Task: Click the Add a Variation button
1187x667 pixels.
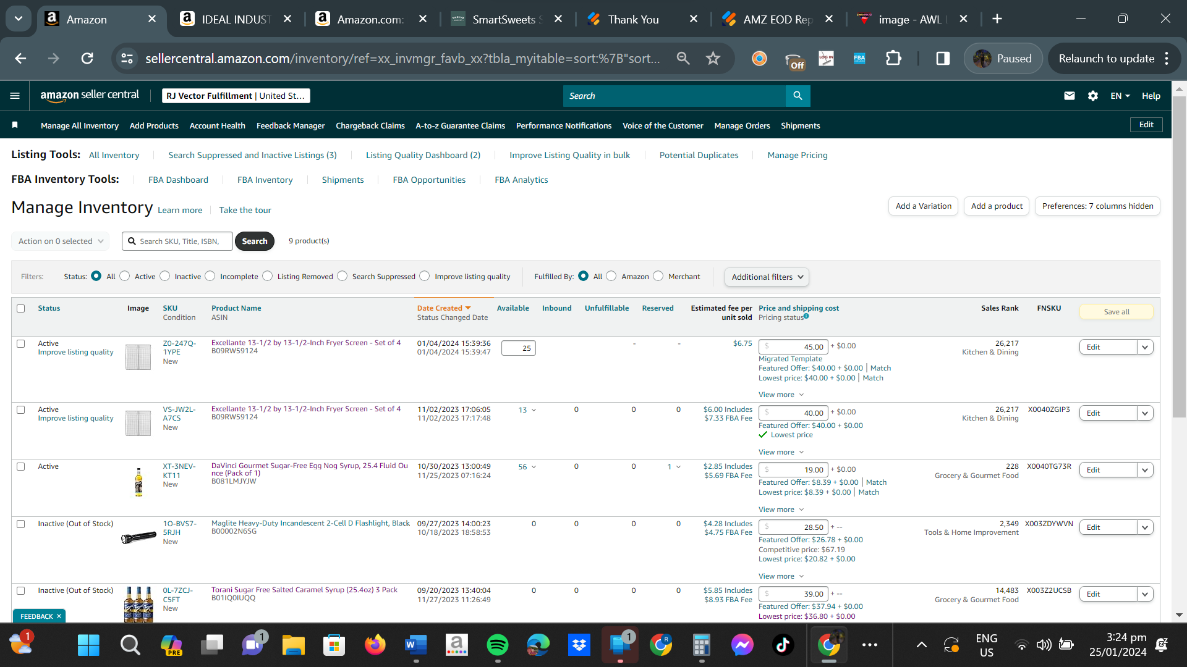Action: click(924, 206)
